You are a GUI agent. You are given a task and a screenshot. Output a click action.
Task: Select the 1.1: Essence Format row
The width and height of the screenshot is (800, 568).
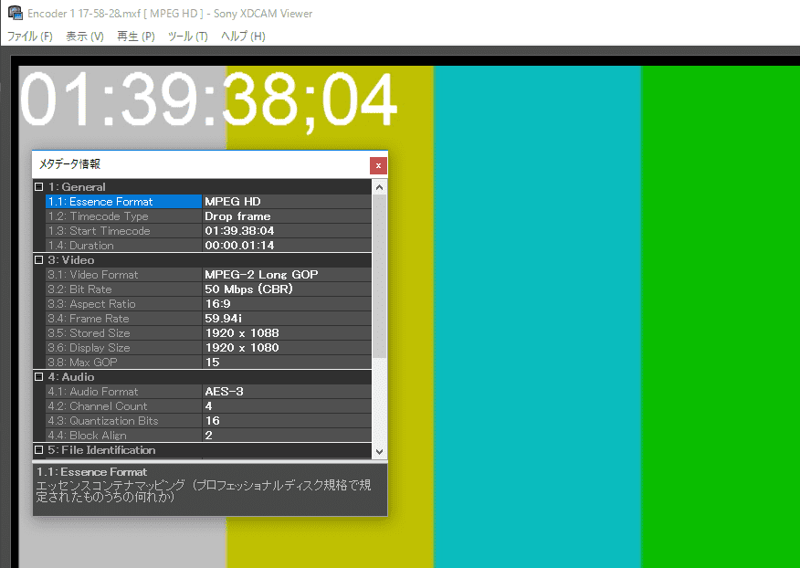[x=122, y=202]
